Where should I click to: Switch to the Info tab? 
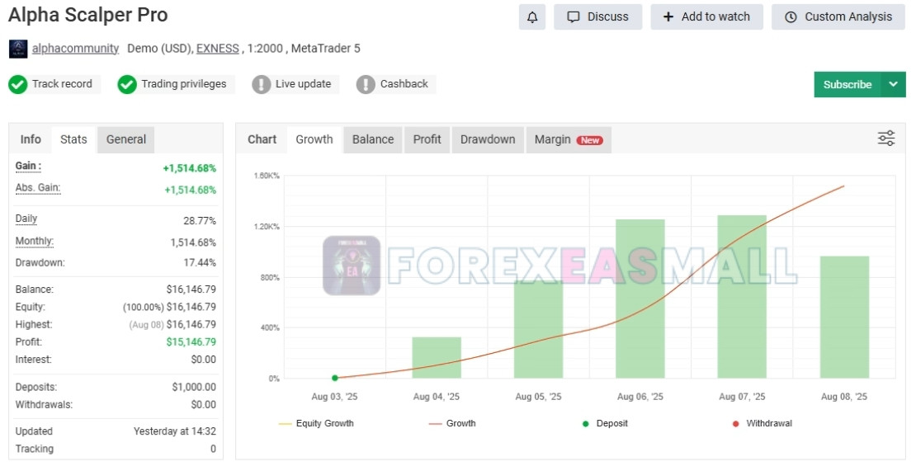31,139
